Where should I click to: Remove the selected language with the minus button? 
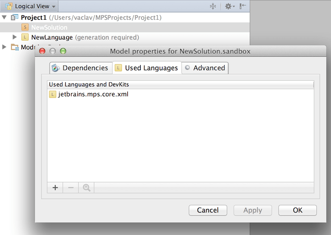click(71, 188)
